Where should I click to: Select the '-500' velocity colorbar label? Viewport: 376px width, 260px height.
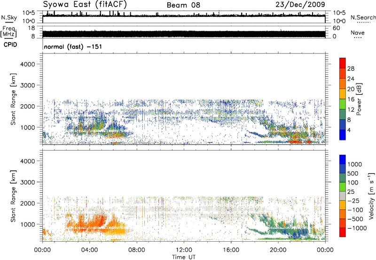point(355,219)
